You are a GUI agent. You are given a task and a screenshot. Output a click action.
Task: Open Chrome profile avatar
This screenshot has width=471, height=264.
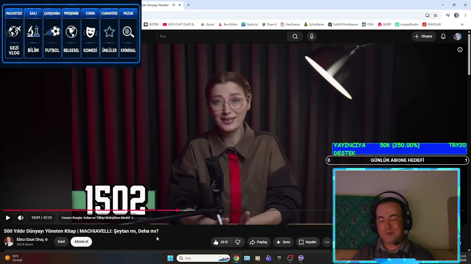[x=457, y=15]
